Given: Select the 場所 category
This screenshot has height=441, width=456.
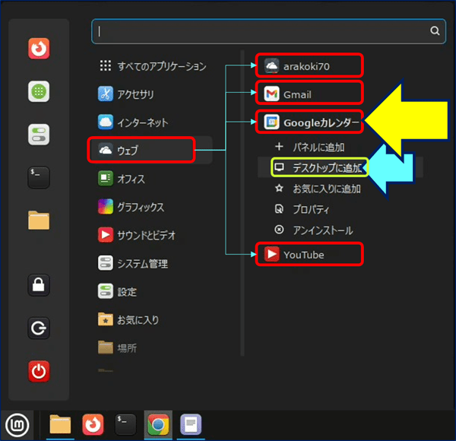Looking at the screenshot, I should tap(117, 347).
